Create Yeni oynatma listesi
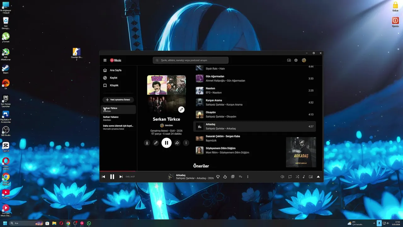This screenshot has width=403, height=227. pyautogui.click(x=118, y=100)
